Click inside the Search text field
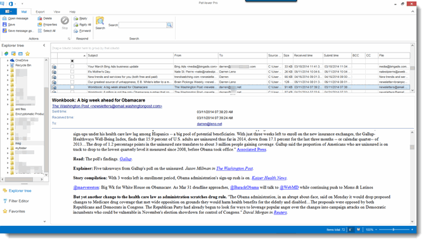426x243 pixels. (143, 25)
